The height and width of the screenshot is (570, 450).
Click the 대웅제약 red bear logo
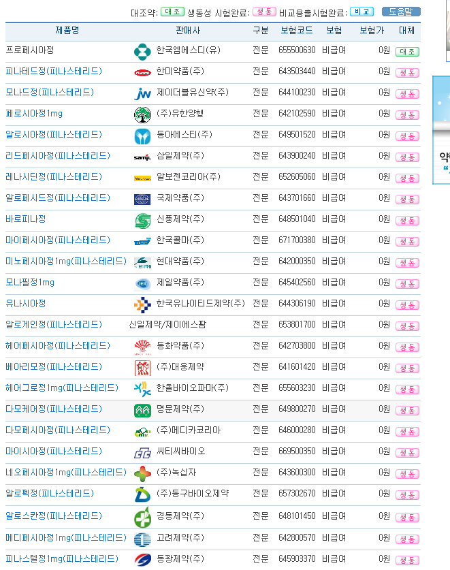point(142,368)
